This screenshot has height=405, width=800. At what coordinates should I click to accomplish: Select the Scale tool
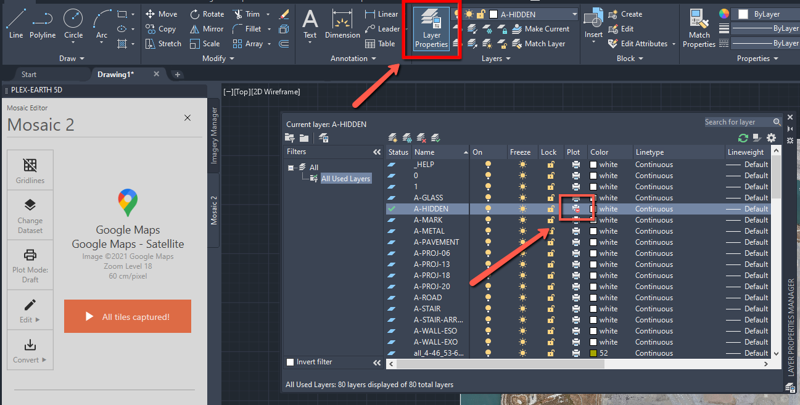[x=205, y=44]
